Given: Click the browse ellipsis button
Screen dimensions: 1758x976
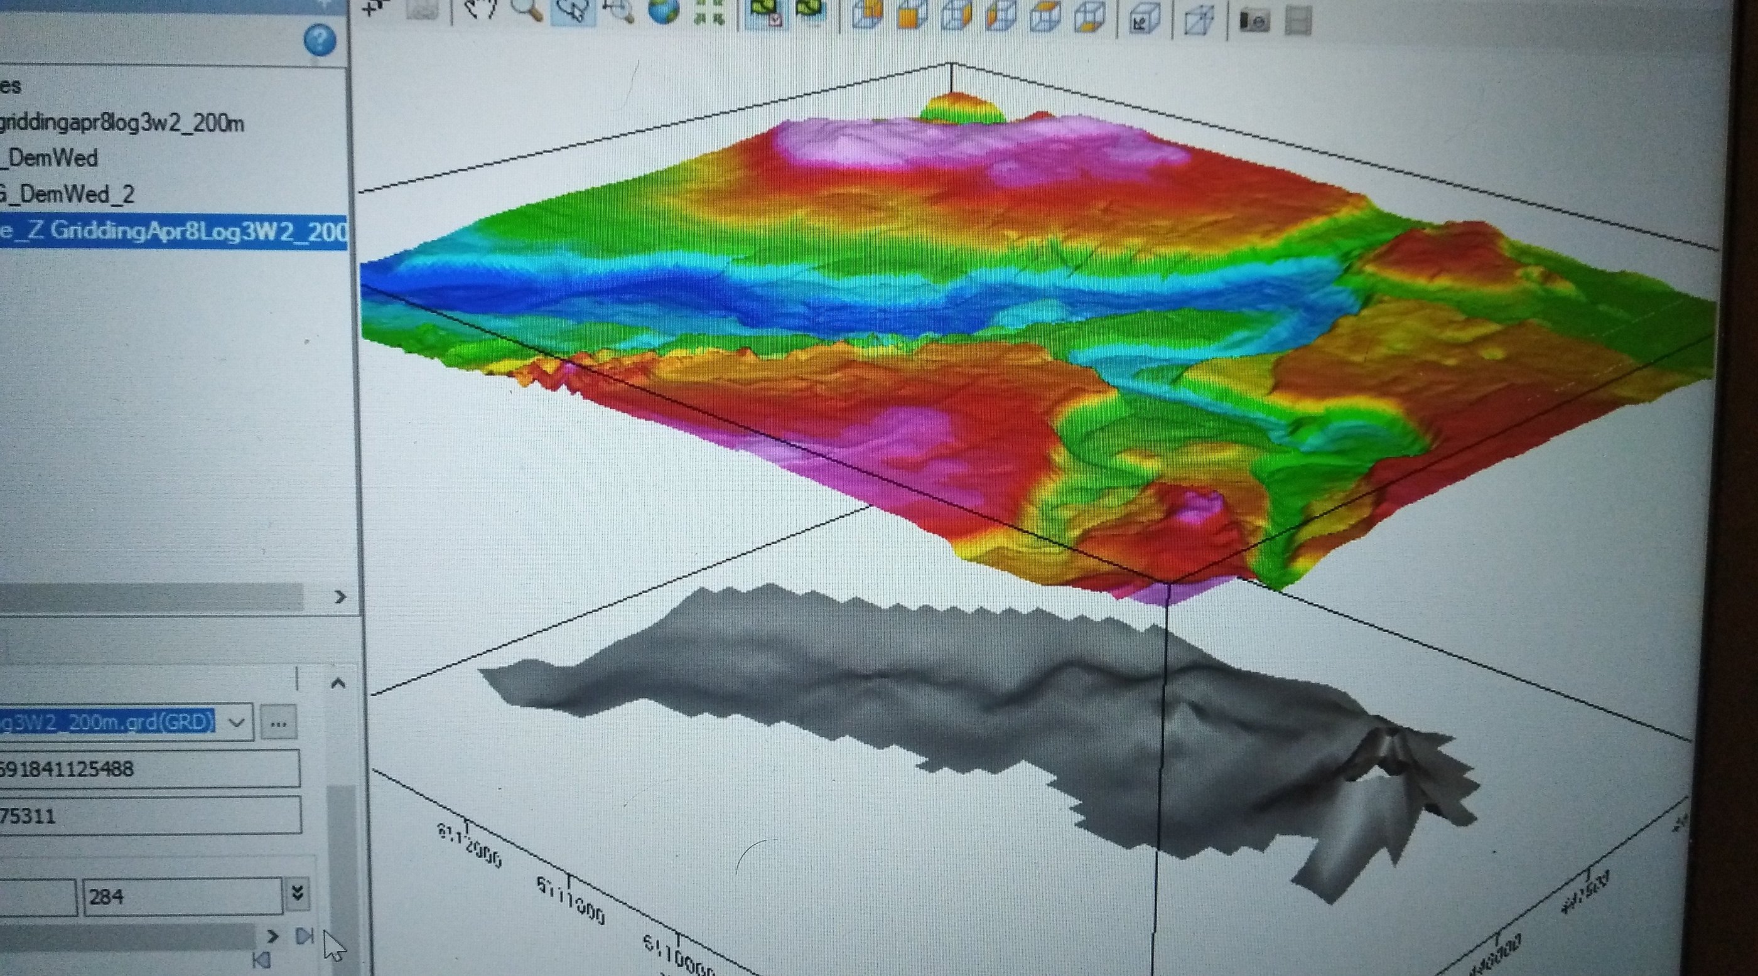Looking at the screenshot, I should point(278,723).
